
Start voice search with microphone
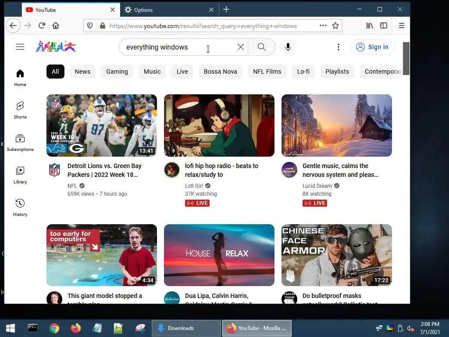coord(288,47)
